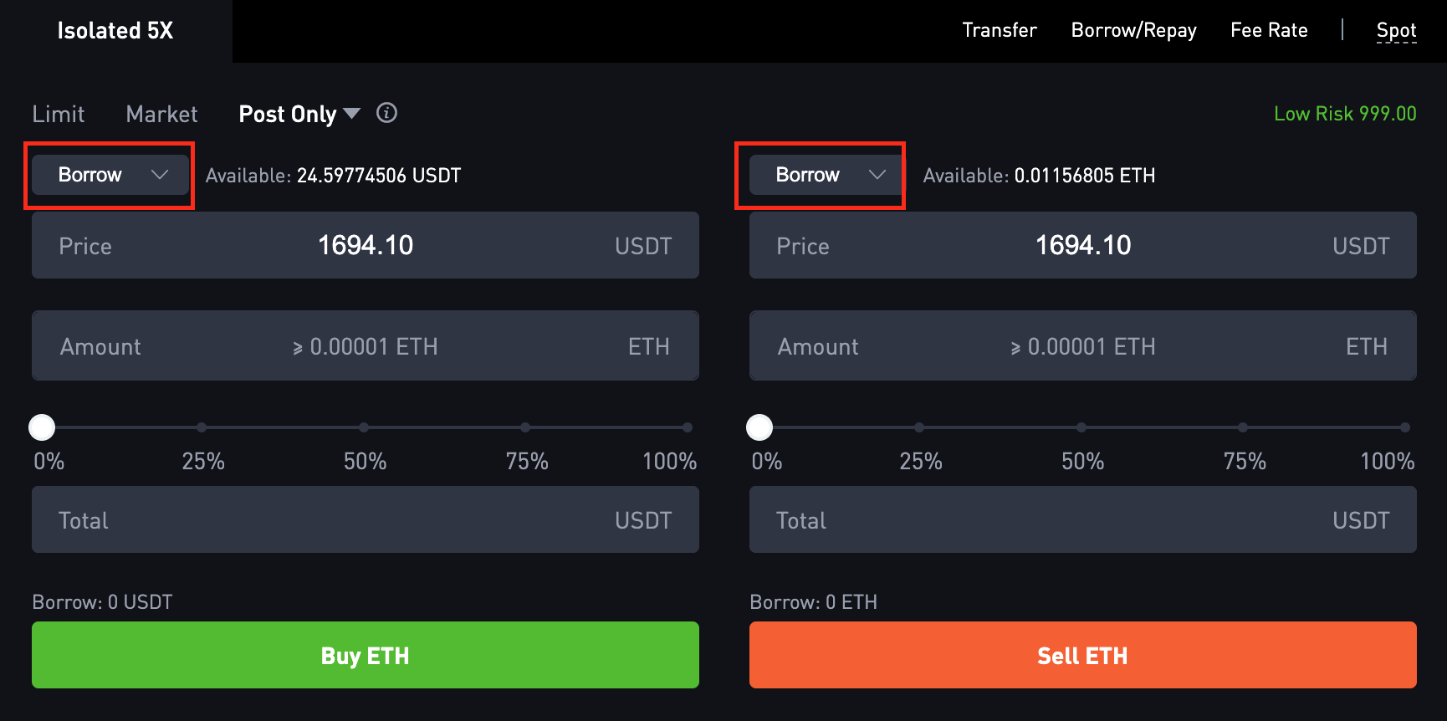Set buy slider to 50%
Image resolution: width=1447 pixels, height=721 pixels.
point(364,427)
